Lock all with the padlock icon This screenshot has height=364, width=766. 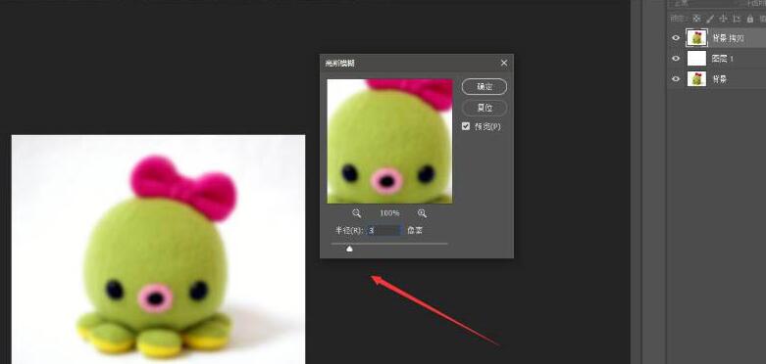[x=750, y=19]
